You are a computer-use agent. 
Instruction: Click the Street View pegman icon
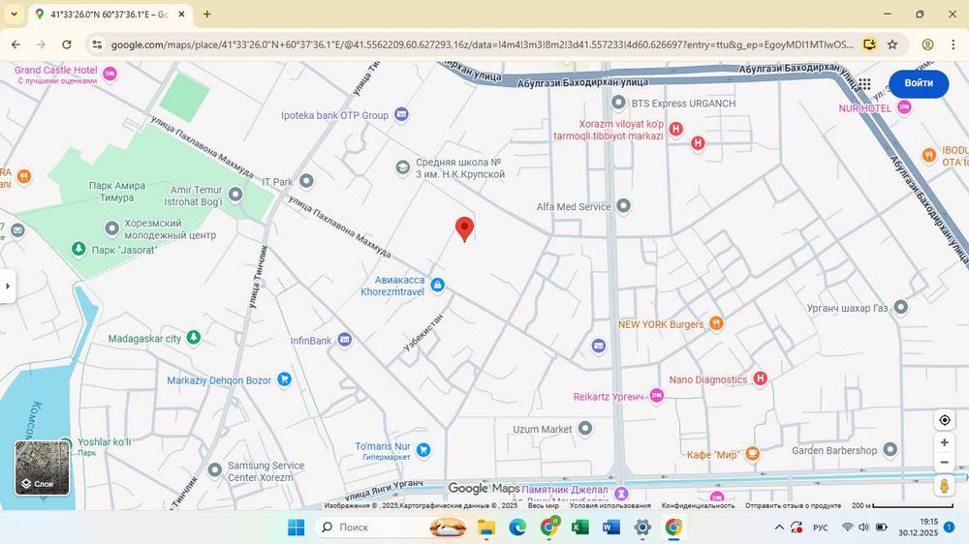944,485
